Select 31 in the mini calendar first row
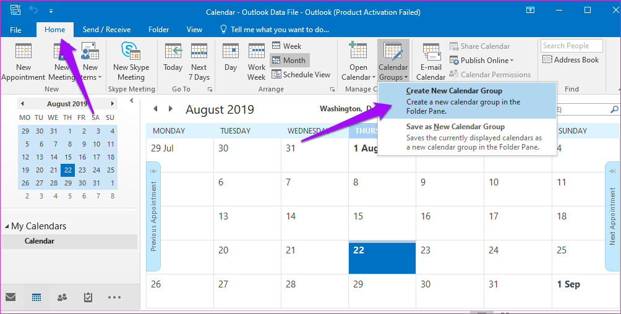621x314 pixels. click(54, 131)
